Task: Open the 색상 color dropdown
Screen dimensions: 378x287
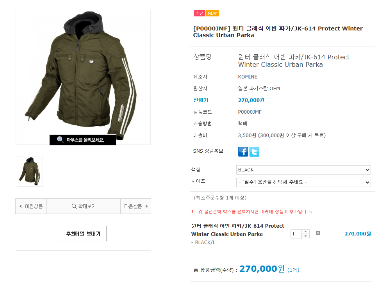Action: click(x=303, y=170)
